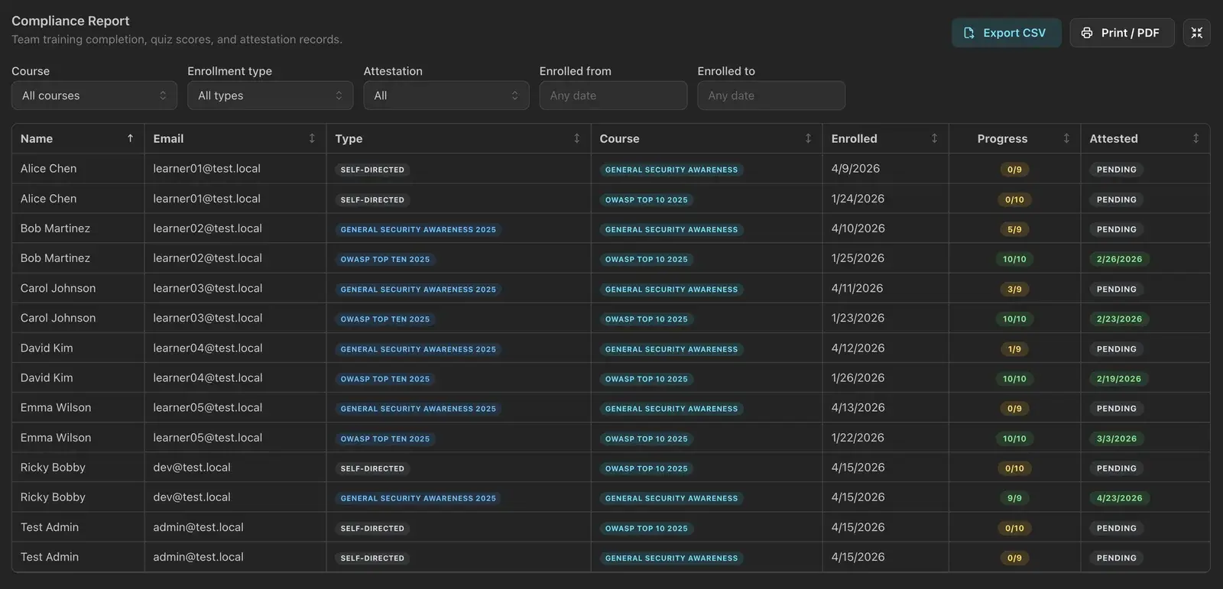
Task: Click admin@test.local in the 0/10 progress row
Action: [198, 527]
